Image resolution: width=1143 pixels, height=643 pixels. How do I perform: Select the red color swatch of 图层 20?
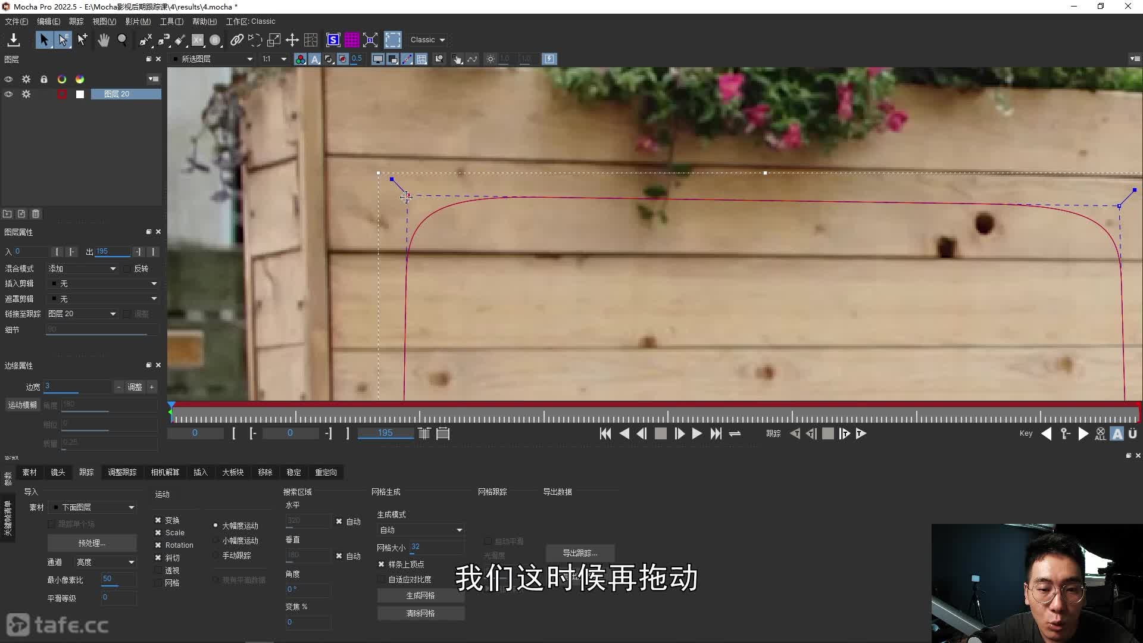62,94
